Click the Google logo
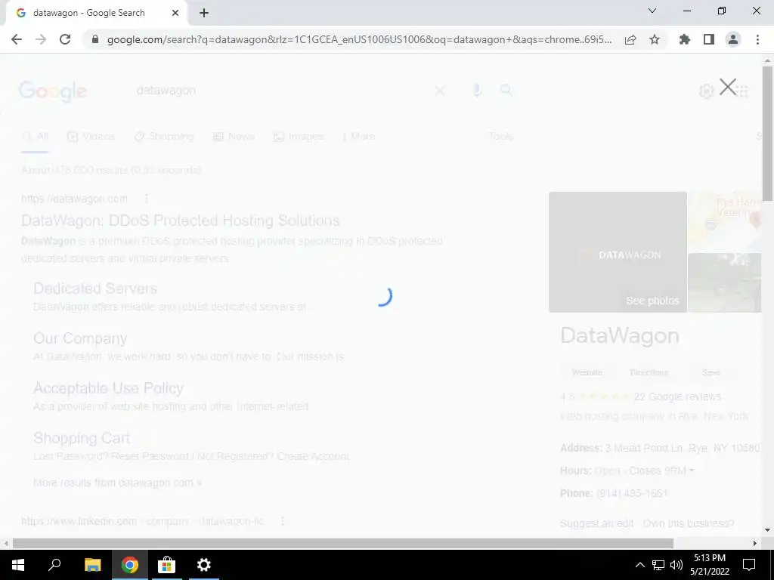 click(52, 91)
